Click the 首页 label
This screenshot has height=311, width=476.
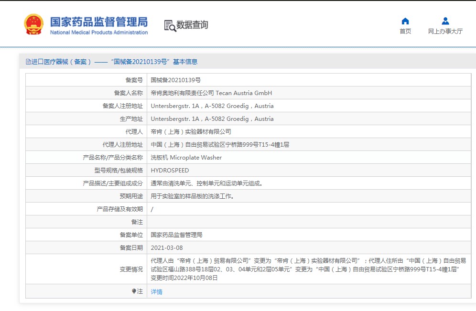405,31
